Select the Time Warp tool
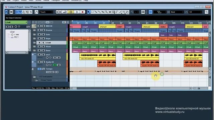The image size is (214, 120). tap(113, 12)
